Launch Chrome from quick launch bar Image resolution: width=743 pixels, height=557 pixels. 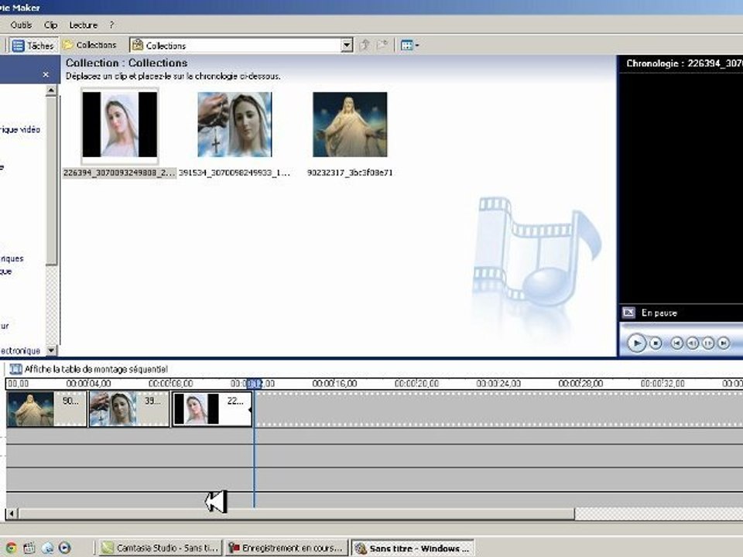(10, 548)
